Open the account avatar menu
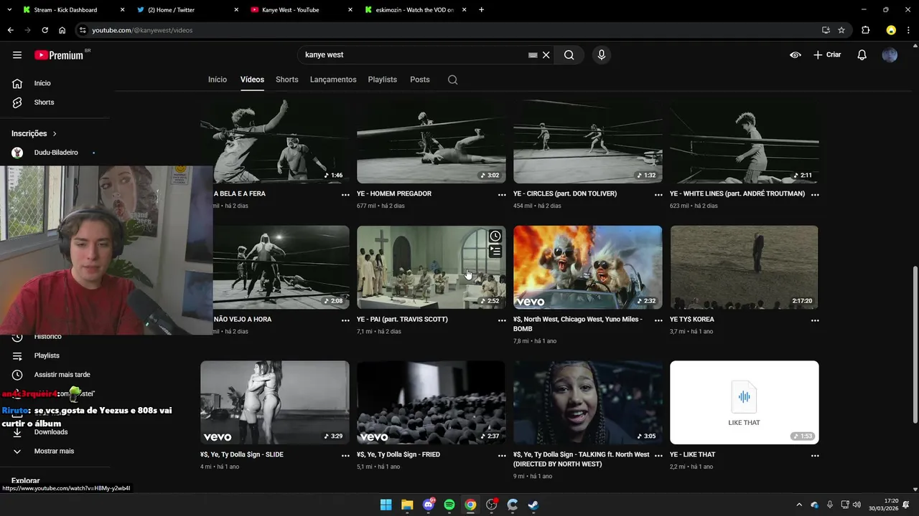Screen dimensions: 919x516 click(x=890, y=55)
